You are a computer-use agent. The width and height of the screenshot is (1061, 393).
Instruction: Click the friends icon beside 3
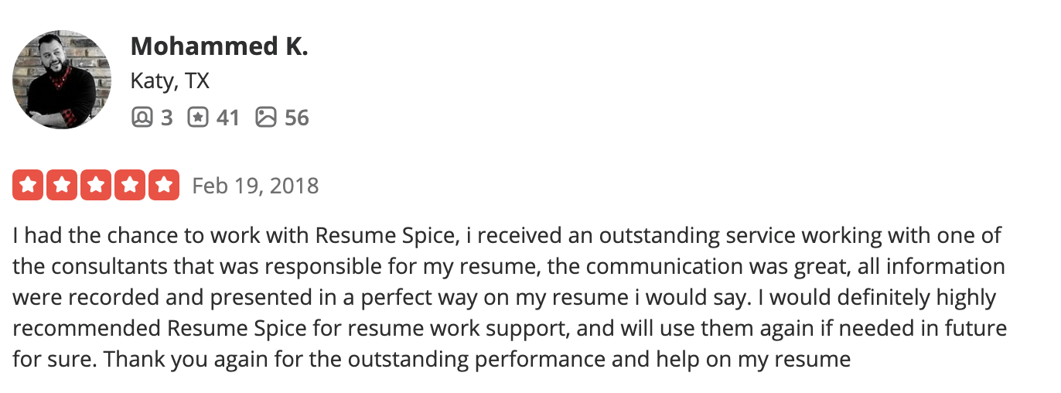coord(142,118)
